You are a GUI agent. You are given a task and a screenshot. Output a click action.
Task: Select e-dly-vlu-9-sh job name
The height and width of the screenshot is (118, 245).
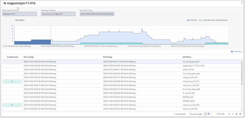188,69
